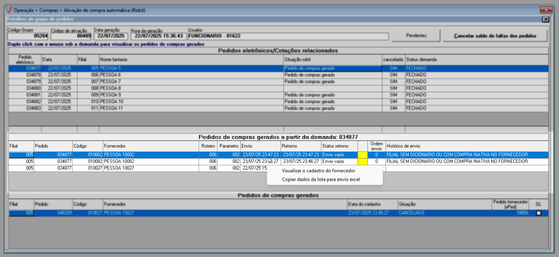This screenshot has height=257, width=559.
Task: Click Cancelar saldo de faltas dos pedidos
Action: click(495, 36)
